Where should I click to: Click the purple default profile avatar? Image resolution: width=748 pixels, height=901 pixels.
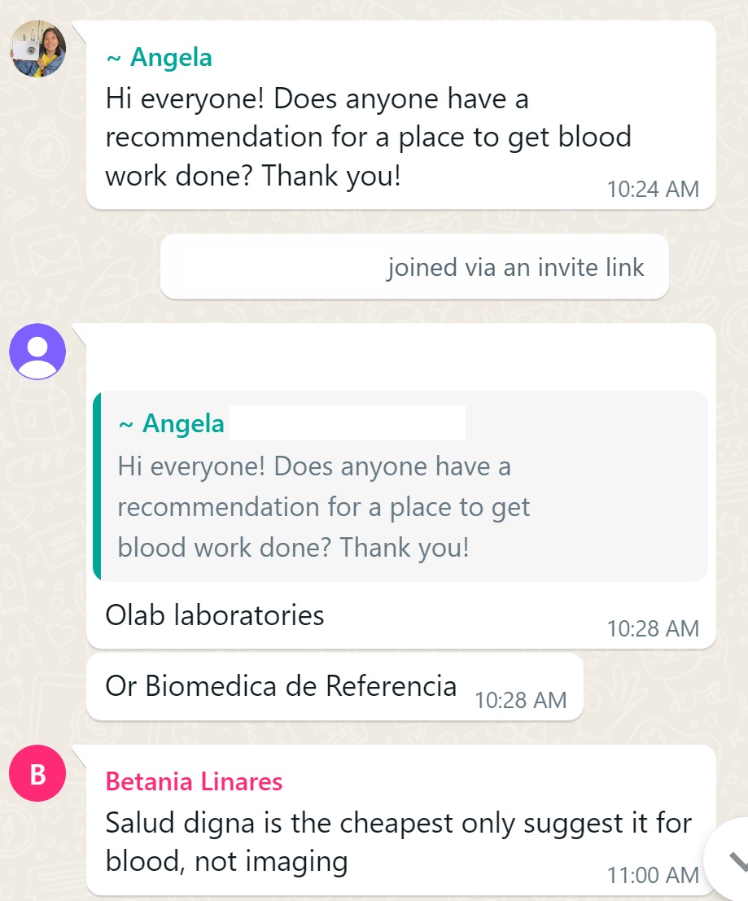coord(37,352)
